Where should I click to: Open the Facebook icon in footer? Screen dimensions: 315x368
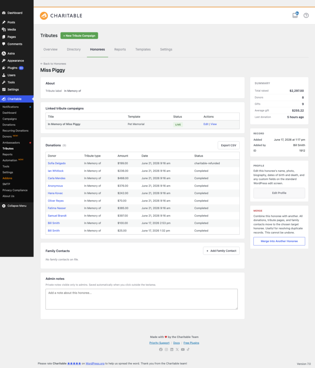tap(161, 350)
